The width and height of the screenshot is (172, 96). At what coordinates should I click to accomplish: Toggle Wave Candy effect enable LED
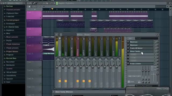(x=155, y=51)
